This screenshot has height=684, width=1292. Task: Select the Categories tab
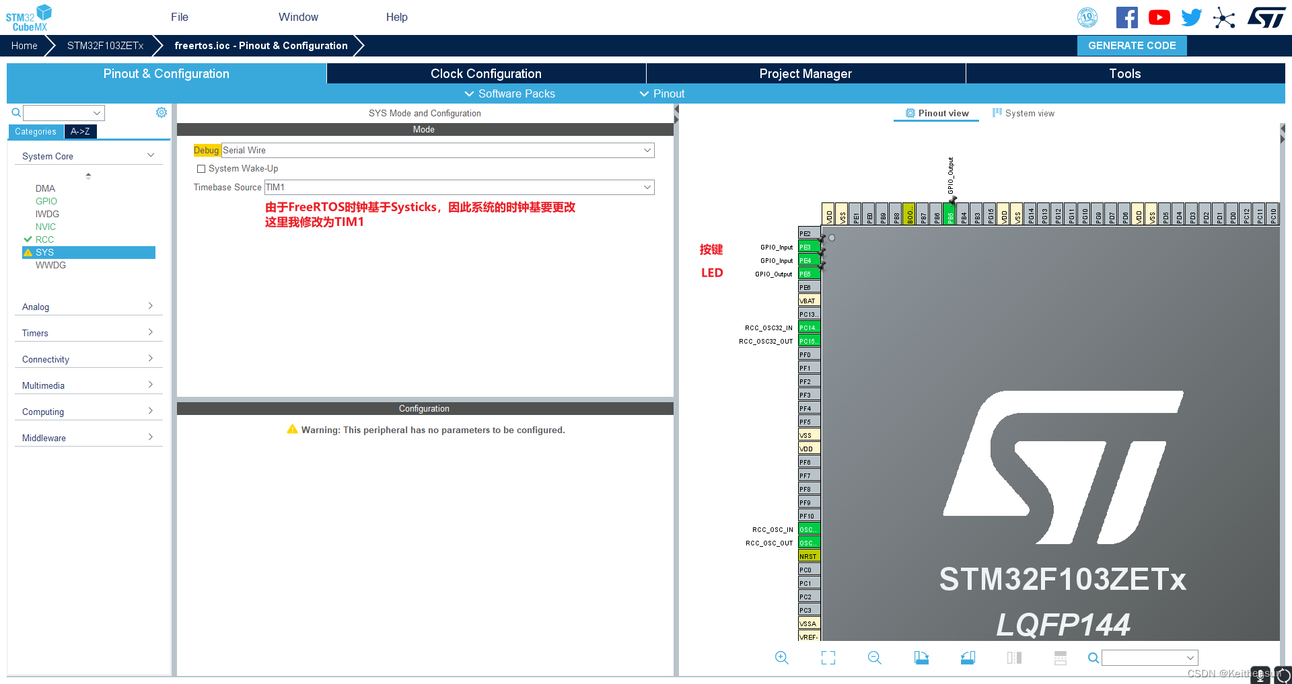pyautogui.click(x=36, y=131)
